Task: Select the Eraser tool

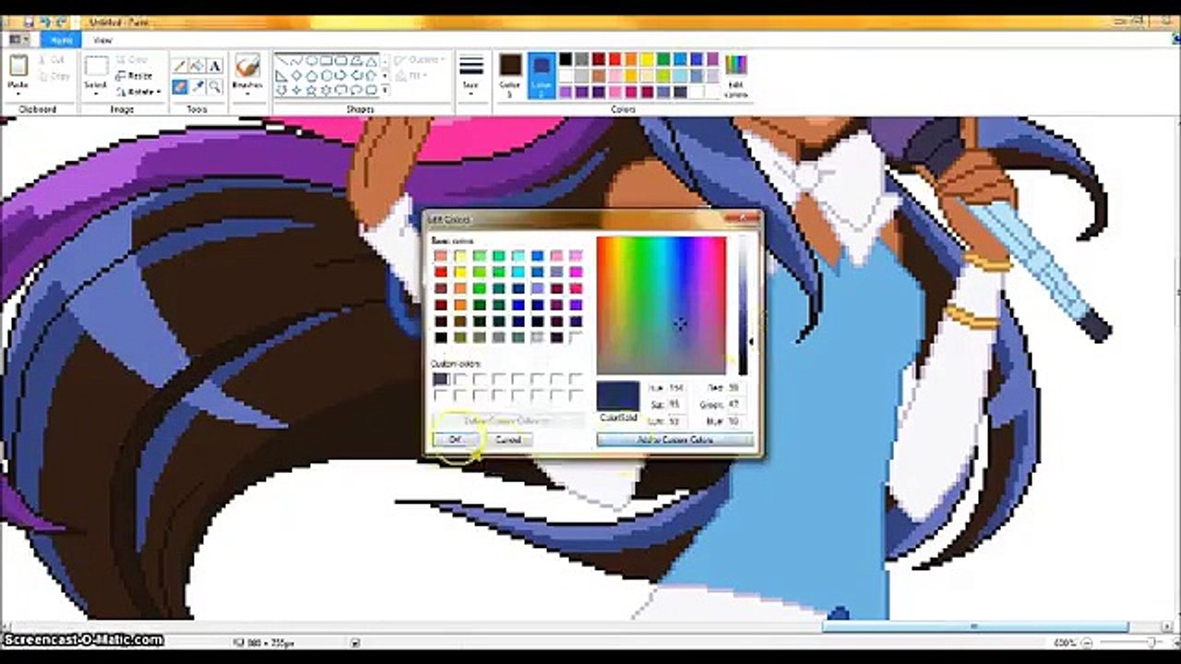Action: [180, 87]
